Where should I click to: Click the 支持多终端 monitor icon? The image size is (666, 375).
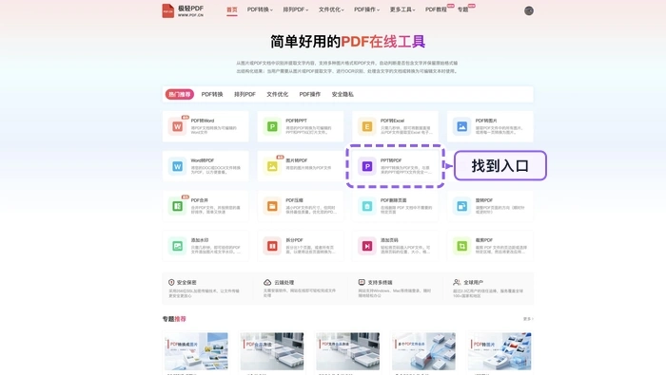362,282
